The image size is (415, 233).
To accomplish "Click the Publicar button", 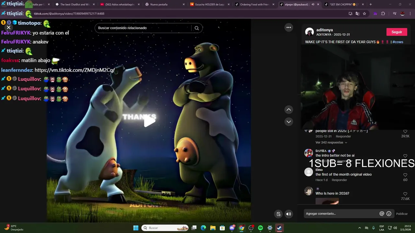I will coord(402,214).
